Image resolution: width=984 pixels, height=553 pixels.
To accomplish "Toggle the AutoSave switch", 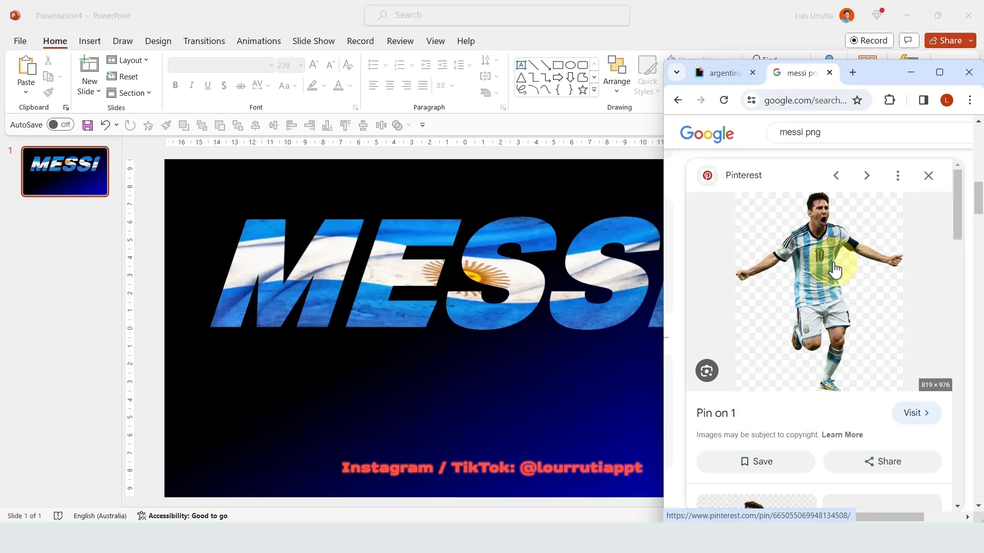I will click(x=60, y=125).
